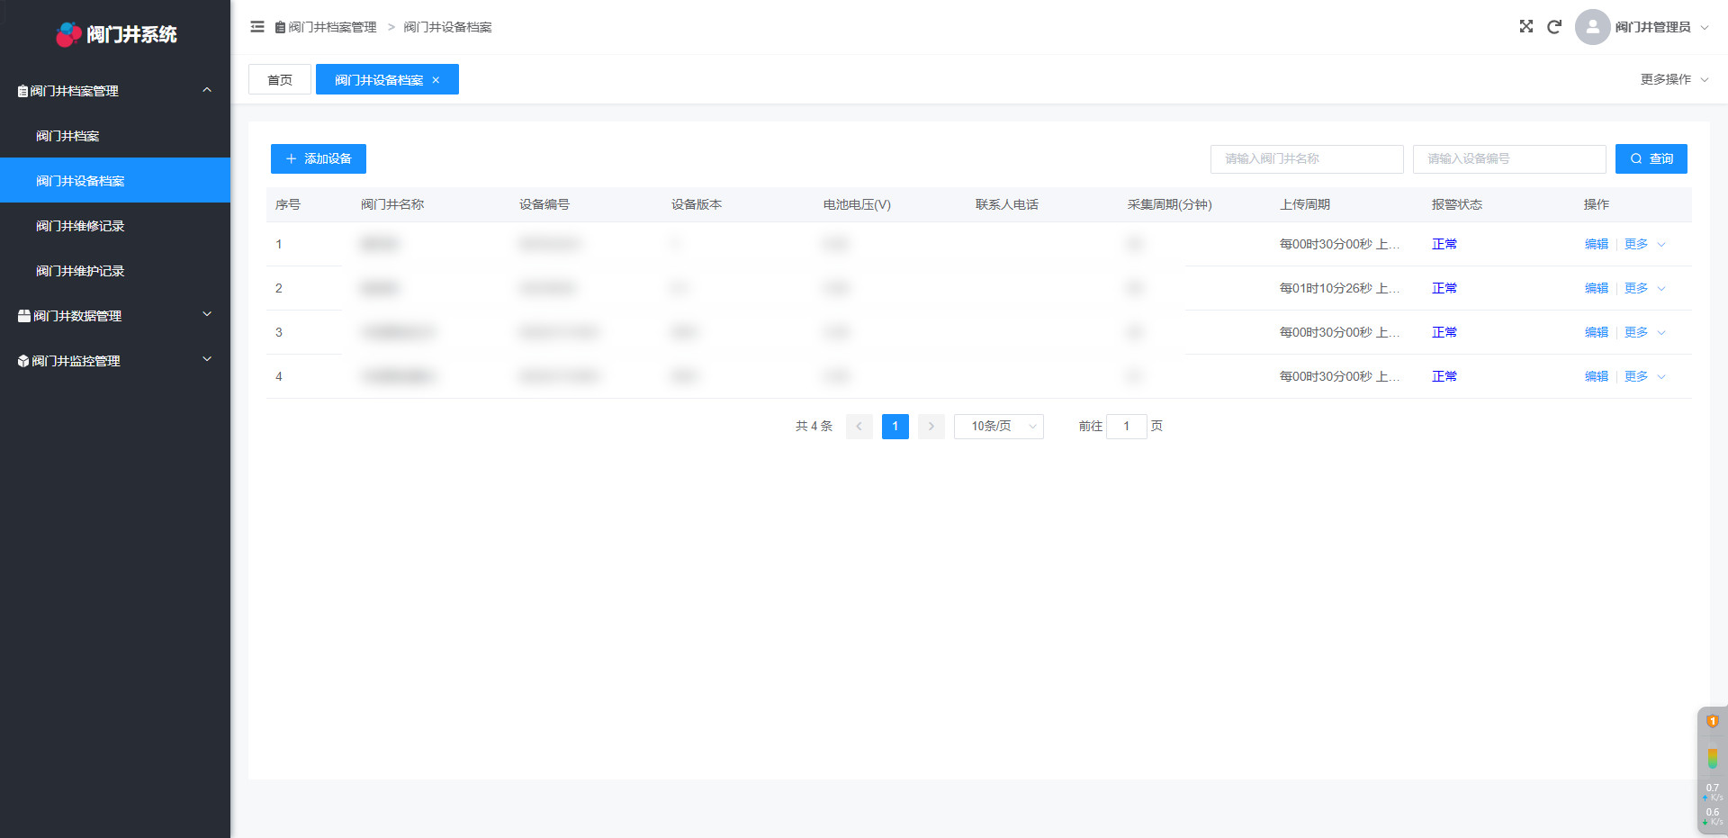The image size is (1728, 838).
Task: Open the 10条/页 page size dropdown
Action: coord(998,427)
